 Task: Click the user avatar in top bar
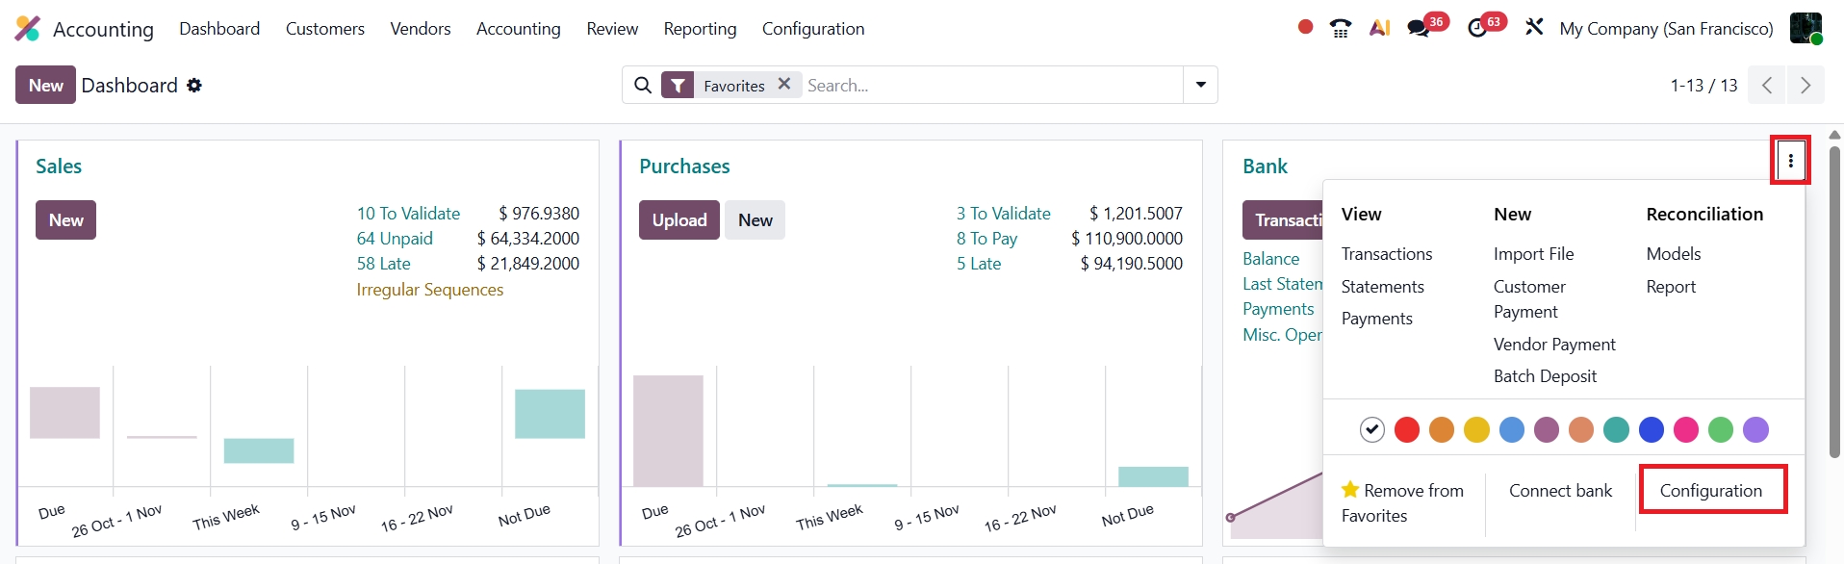pos(1806,28)
